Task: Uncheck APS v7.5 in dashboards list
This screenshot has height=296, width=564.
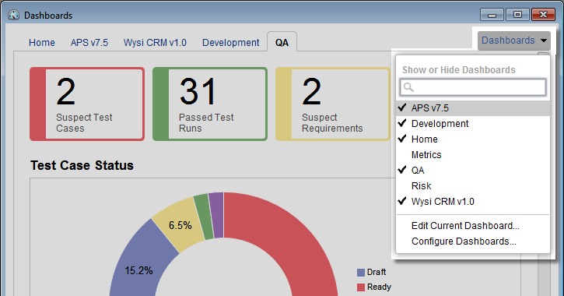Action: (473, 108)
